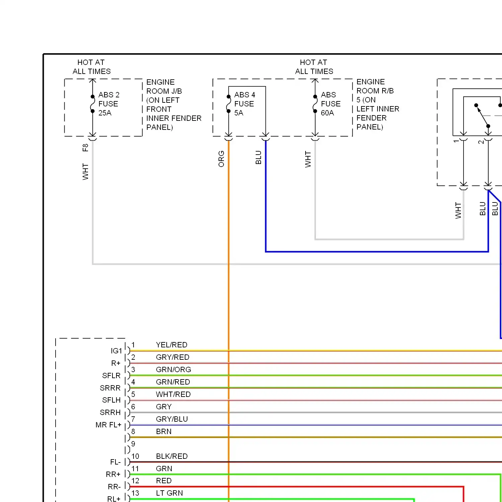Click the GRN/RED wire label at pin 4
Image resolution: width=502 pixels, height=502 pixels.
point(173,382)
